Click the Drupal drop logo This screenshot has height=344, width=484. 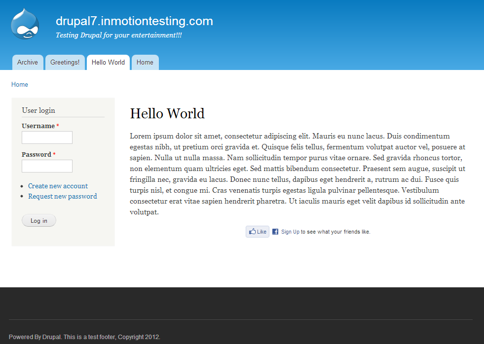coord(25,24)
